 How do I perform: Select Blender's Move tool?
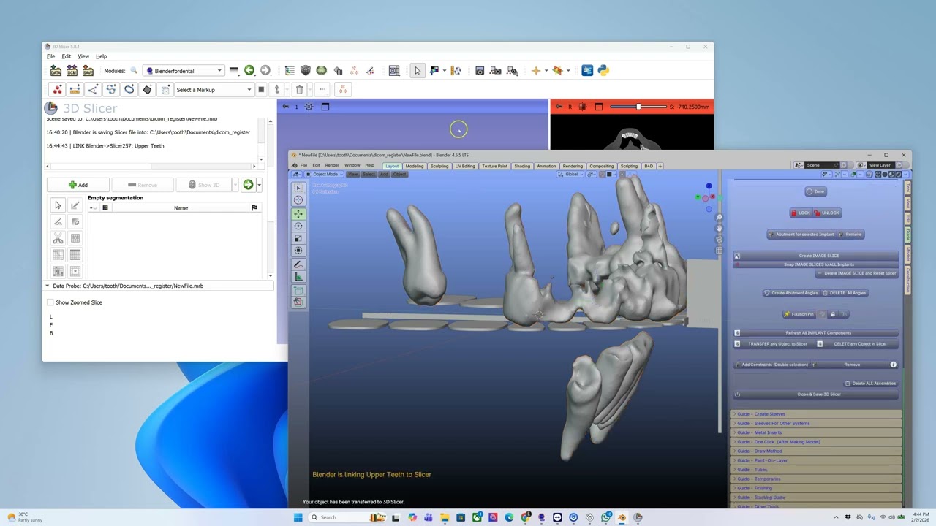tap(298, 214)
